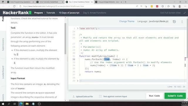
Task: Click the yellow extension icon
Action: point(152,6)
